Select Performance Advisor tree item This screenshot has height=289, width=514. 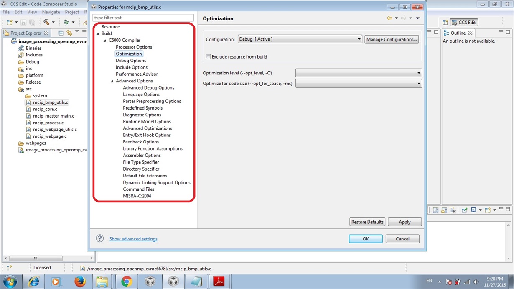137,74
